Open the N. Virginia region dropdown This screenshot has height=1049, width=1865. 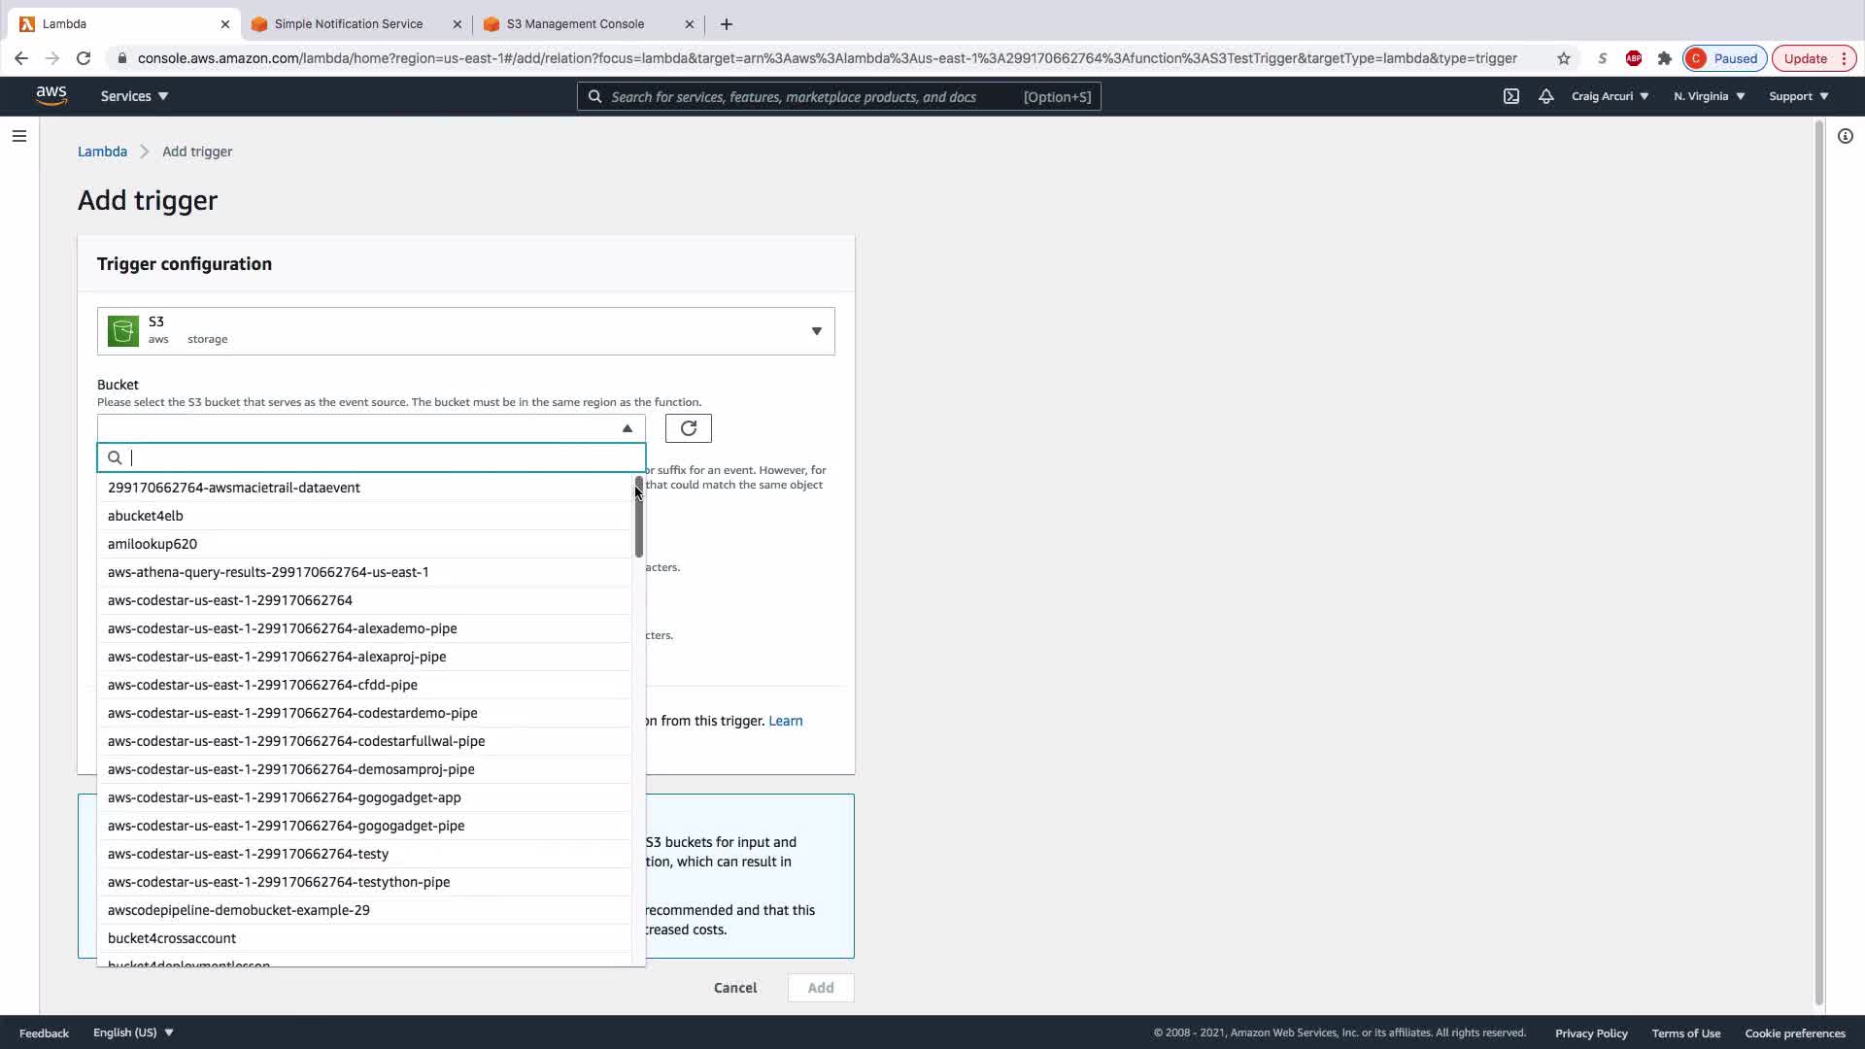click(x=1709, y=96)
